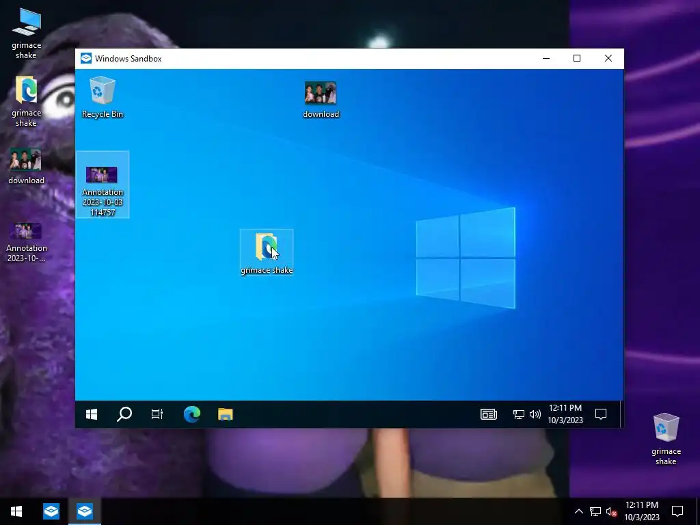Open Sandbox notification center
This screenshot has width=700, height=525.
tap(601, 414)
